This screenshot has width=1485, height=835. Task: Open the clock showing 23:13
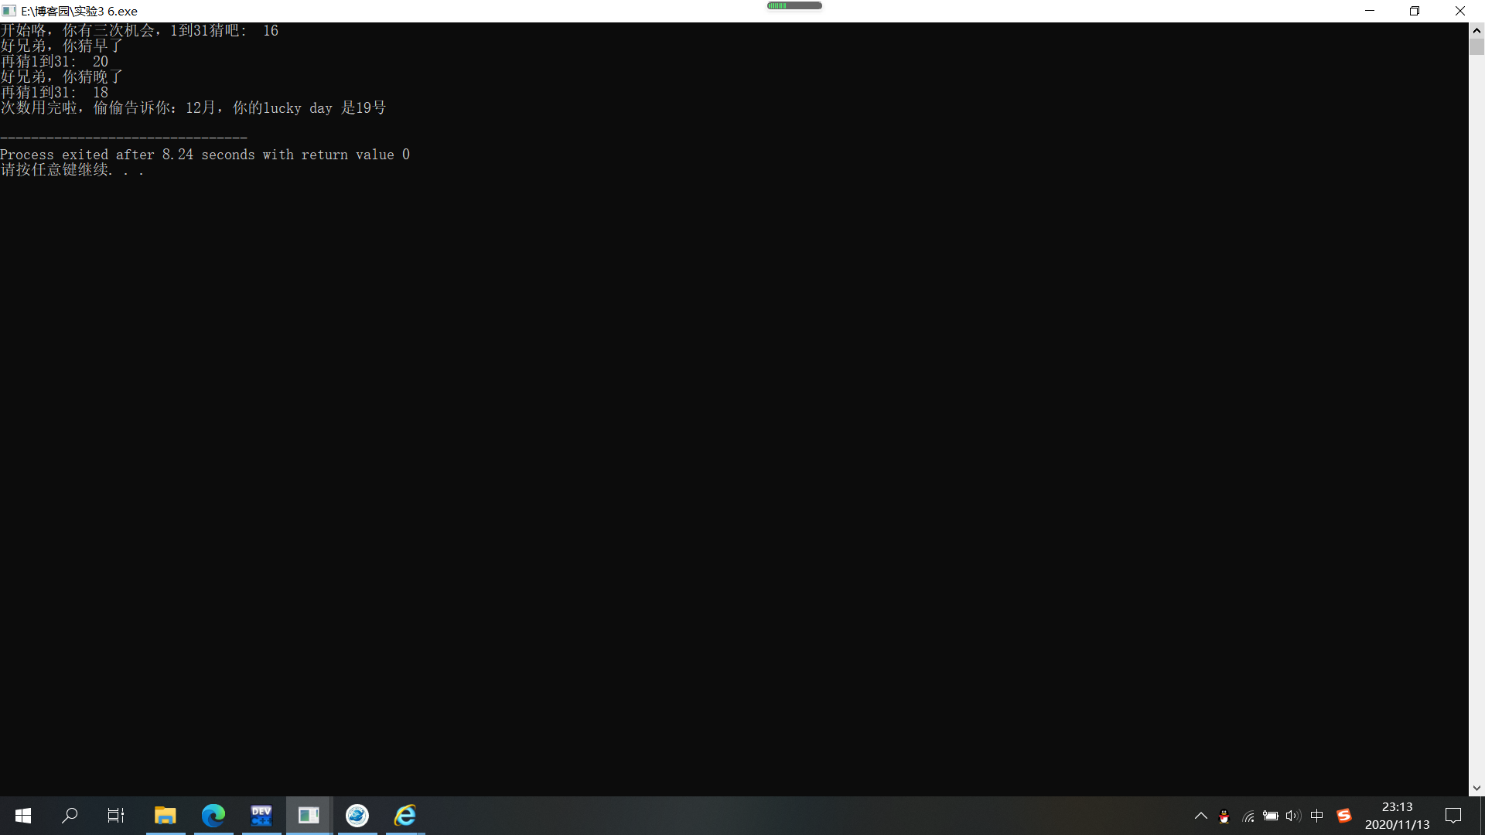pyautogui.click(x=1397, y=816)
